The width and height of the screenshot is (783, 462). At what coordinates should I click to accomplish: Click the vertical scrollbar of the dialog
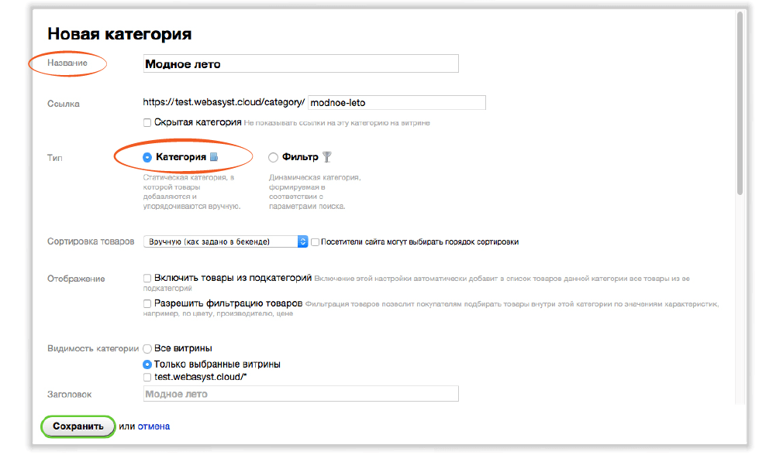tap(740, 116)
